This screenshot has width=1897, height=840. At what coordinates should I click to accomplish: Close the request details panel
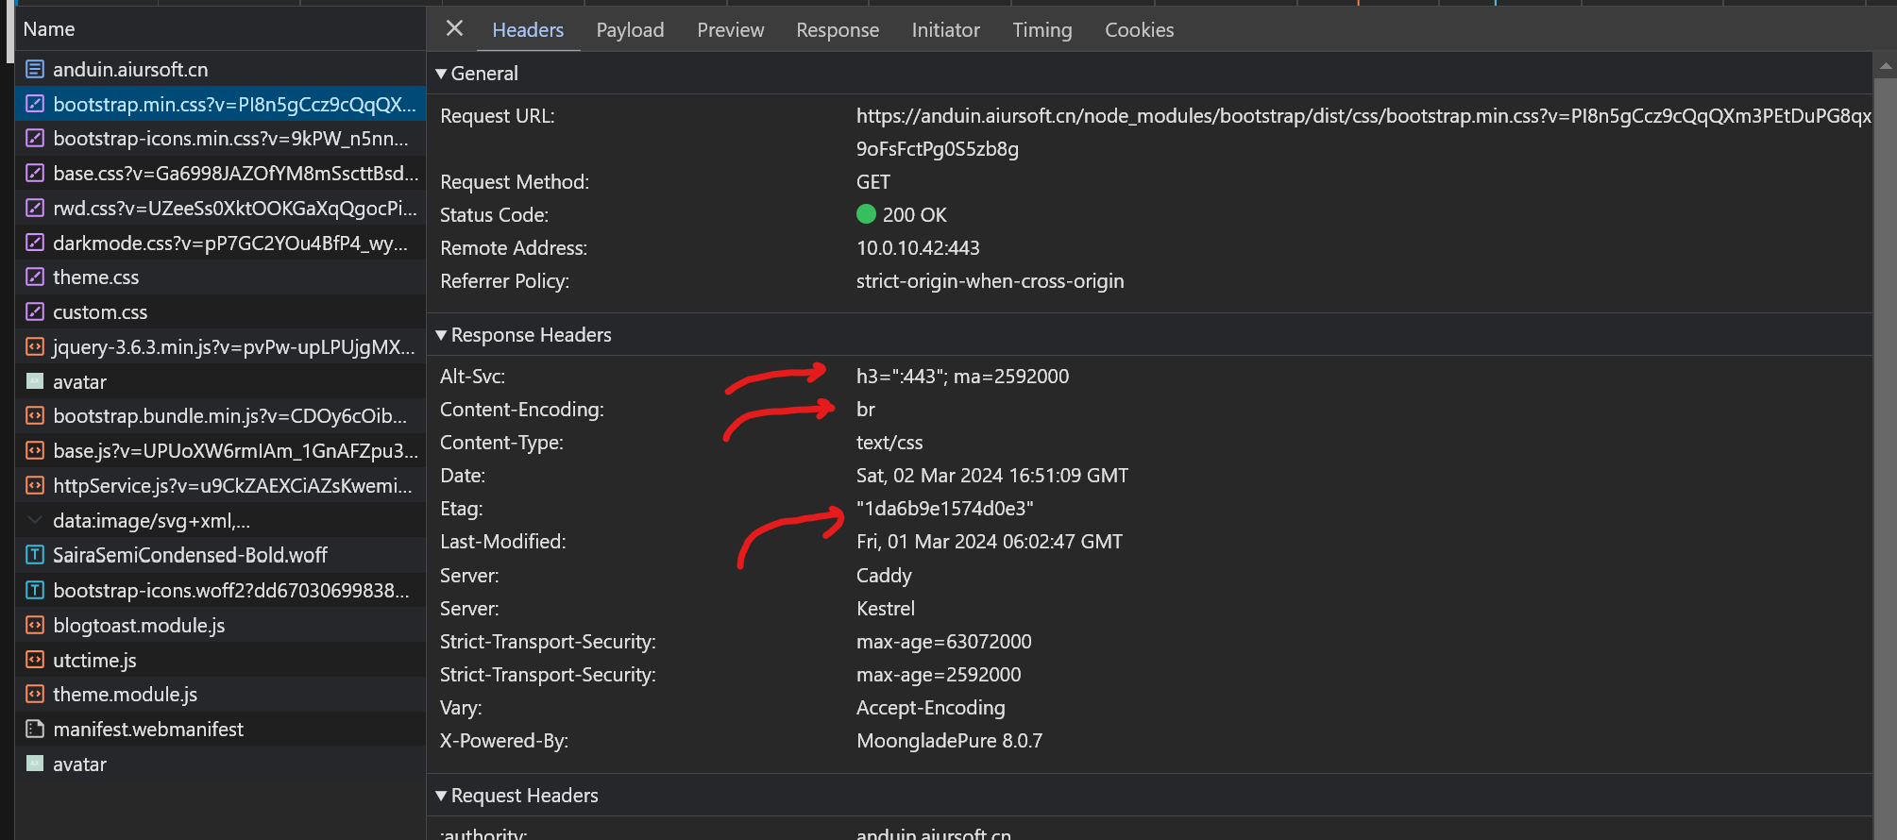click(454, 28)
